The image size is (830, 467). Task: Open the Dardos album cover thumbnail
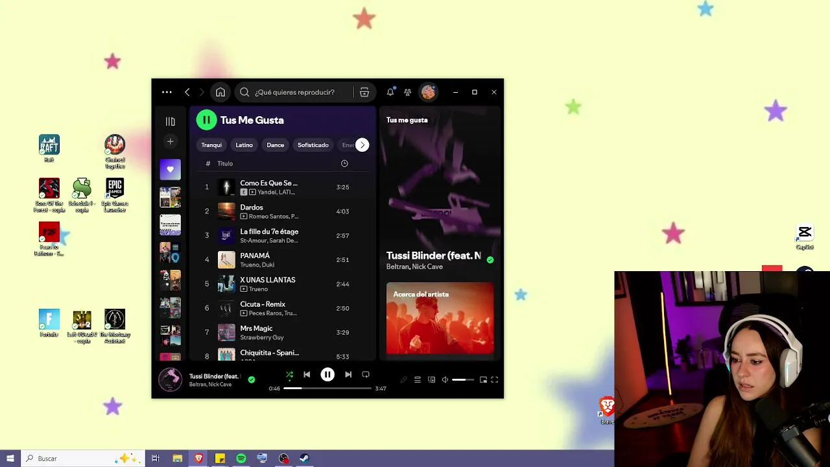[x=226, y=211]
